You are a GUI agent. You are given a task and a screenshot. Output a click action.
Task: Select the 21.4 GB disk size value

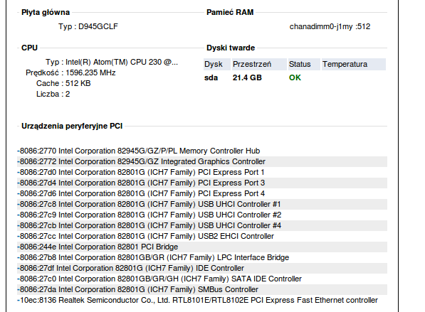point(247,77)
